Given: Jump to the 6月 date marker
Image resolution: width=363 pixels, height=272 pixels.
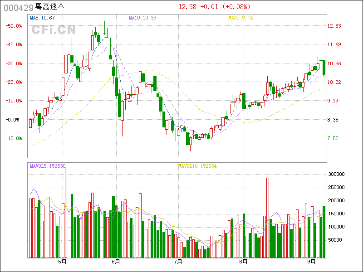Looking at the screenshot, I should 116,262.
